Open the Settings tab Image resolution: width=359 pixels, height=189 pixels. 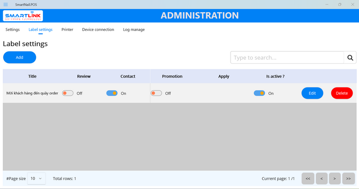tap(13, 29)
